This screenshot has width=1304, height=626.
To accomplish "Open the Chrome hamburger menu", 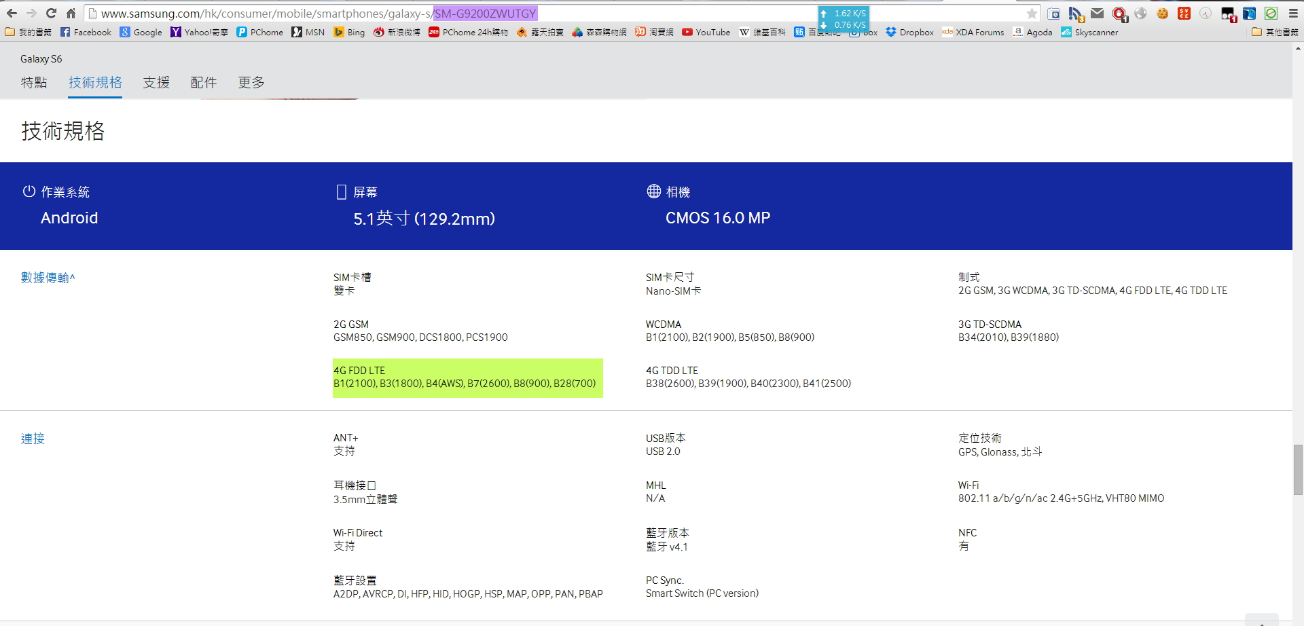I will pyautogui.click(x=1293, y=13).
